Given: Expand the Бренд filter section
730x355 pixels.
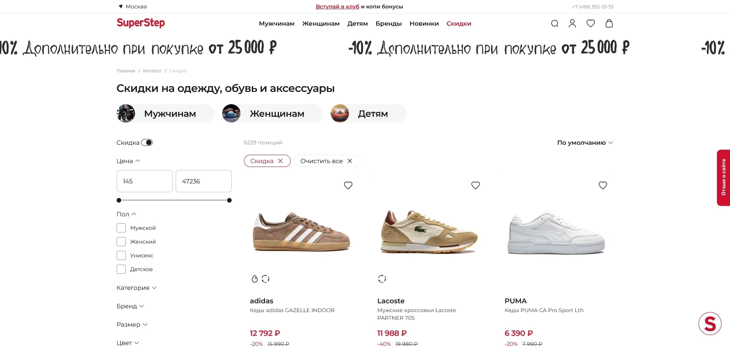Looking at the screenshot, I should pos(130,306).
